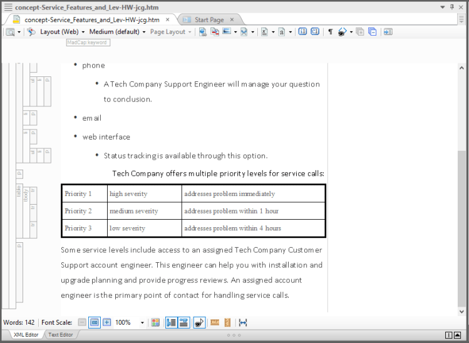Open the window hamburger menu icon

pyautogui.click(x=8, y=7)
